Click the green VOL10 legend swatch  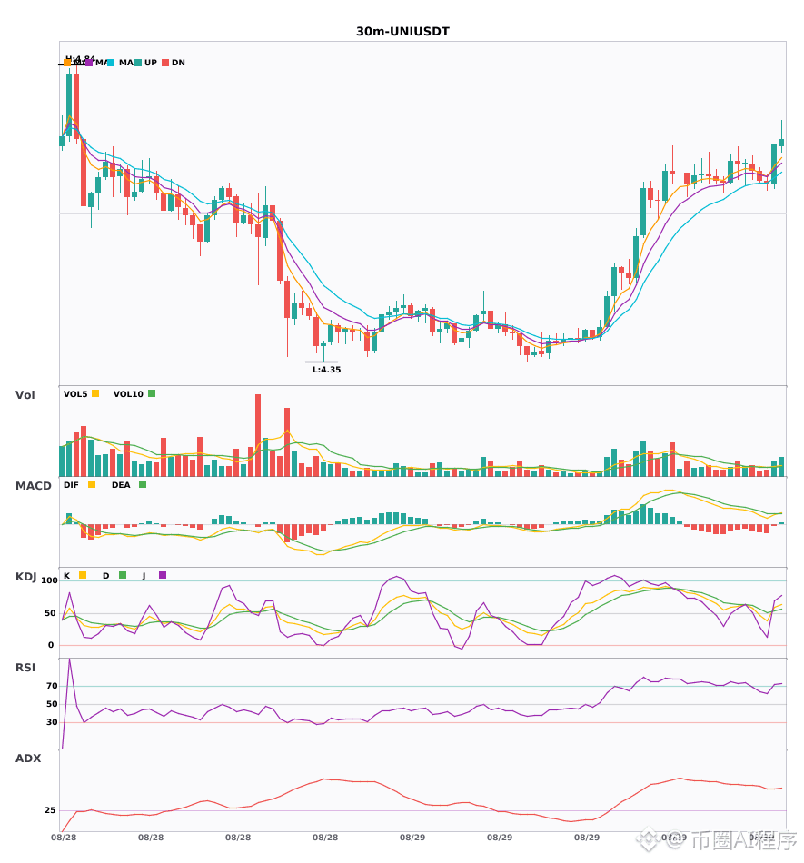click(152, 393)
